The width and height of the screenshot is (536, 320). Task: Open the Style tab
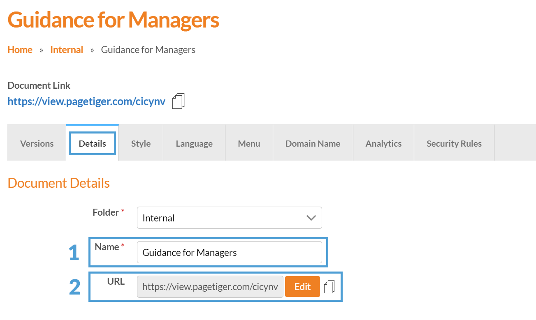pos(141,143)
